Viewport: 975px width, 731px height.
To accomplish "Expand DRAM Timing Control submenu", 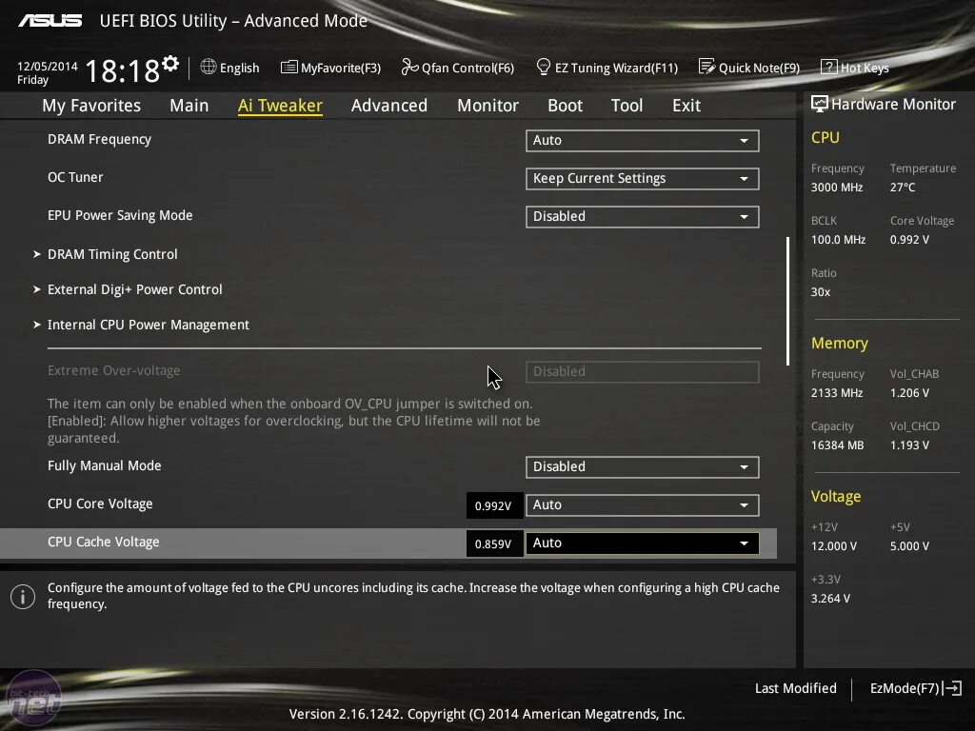I will point(112,254).
